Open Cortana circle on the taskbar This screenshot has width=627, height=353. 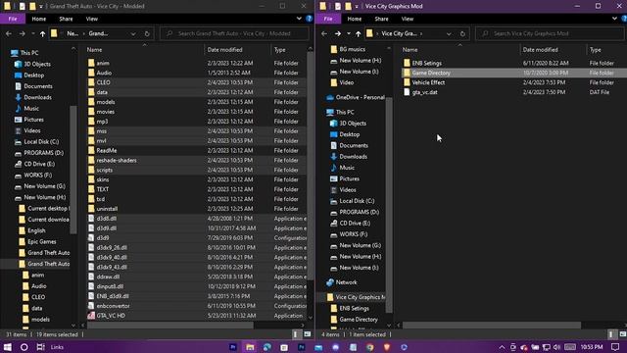point(24,347)
